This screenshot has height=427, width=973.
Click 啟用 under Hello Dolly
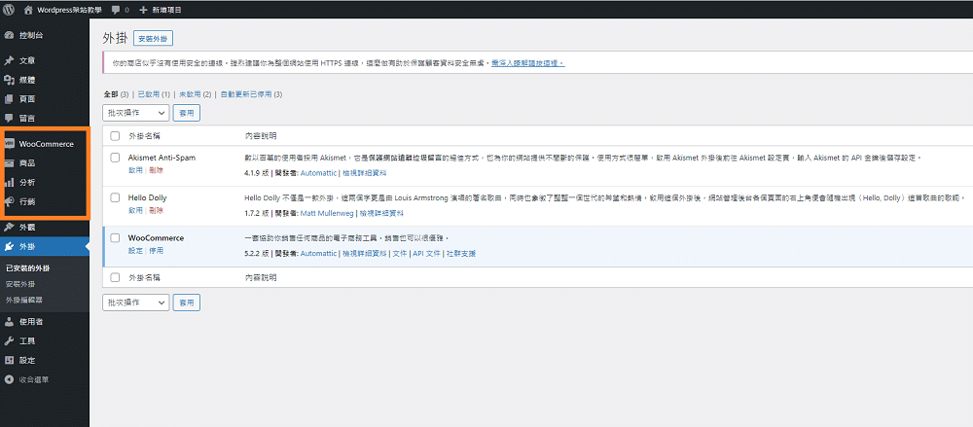pyautogui.click(x=135, y=210)
